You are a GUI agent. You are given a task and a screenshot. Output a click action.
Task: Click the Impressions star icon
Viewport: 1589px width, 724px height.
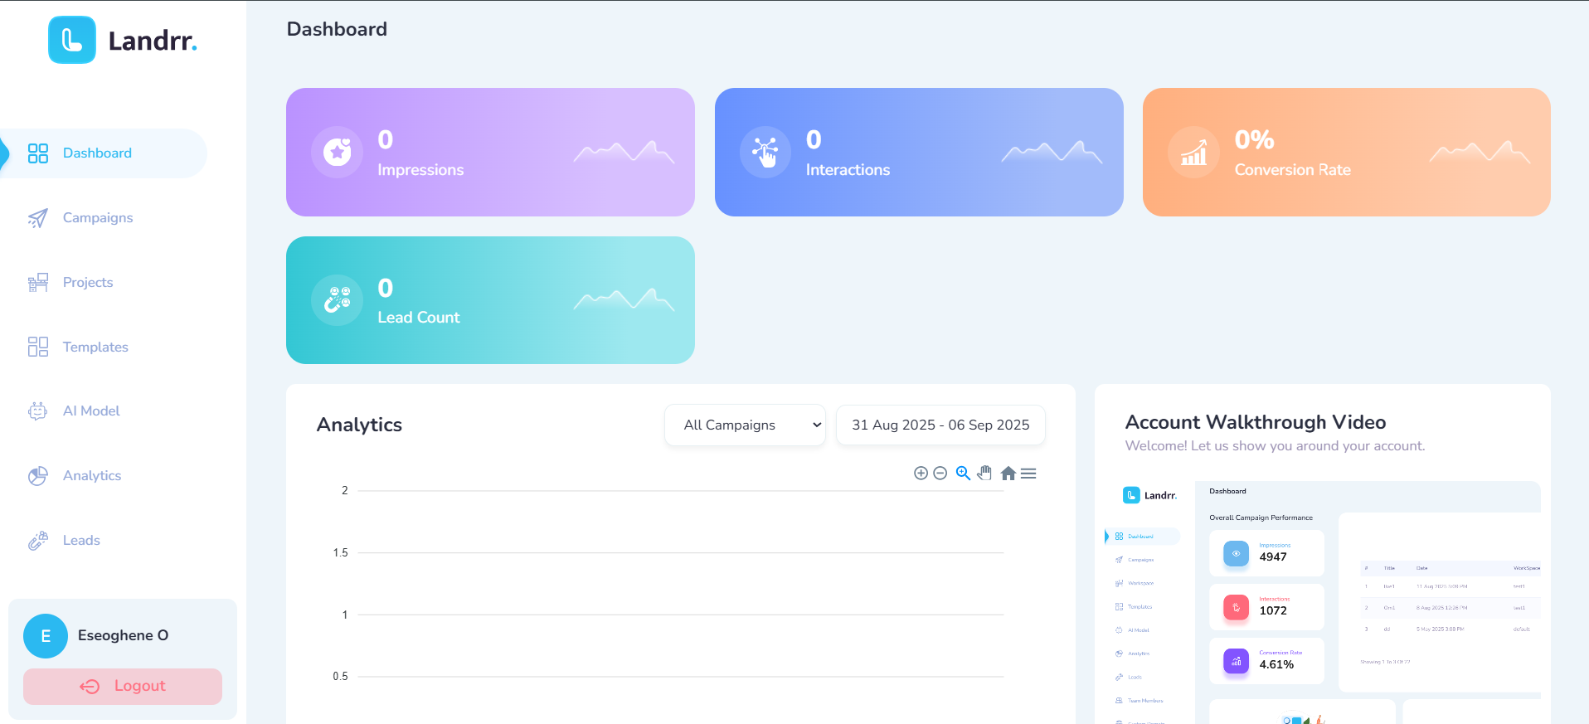(338, 152)
